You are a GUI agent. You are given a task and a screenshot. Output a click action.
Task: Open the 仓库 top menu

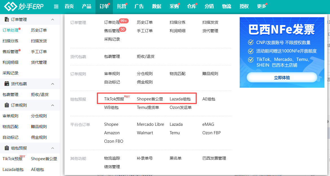tap(191, 6)
